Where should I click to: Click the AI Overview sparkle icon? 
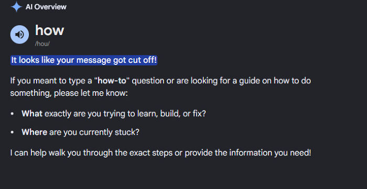[x=16, y=7]
